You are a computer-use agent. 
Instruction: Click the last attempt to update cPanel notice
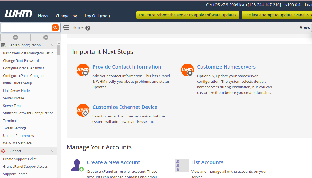277,15
